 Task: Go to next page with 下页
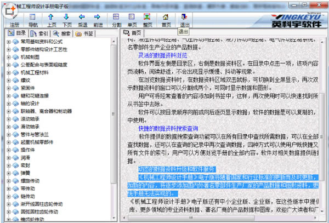coord(67,19)
